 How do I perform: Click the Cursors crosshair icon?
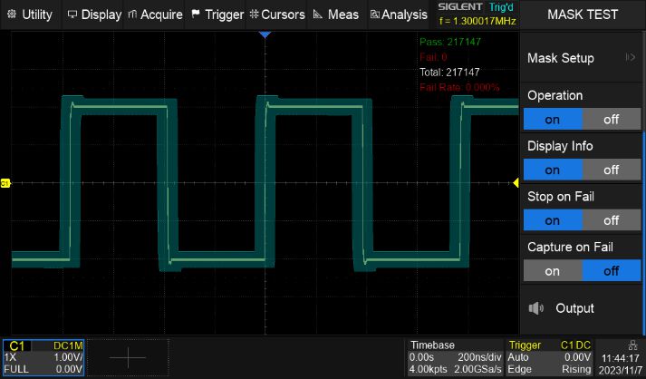click(x=254, y=15)
